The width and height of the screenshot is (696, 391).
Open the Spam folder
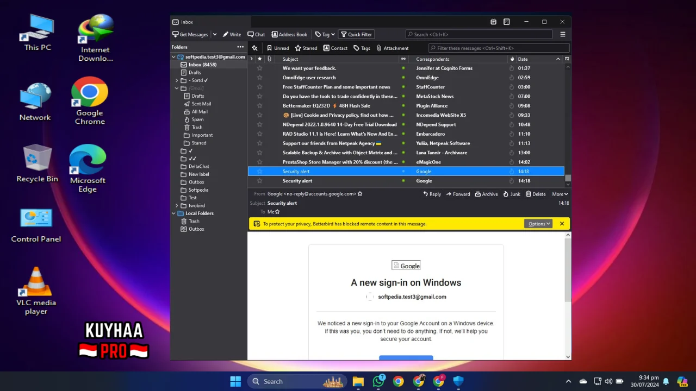point(197,119)
